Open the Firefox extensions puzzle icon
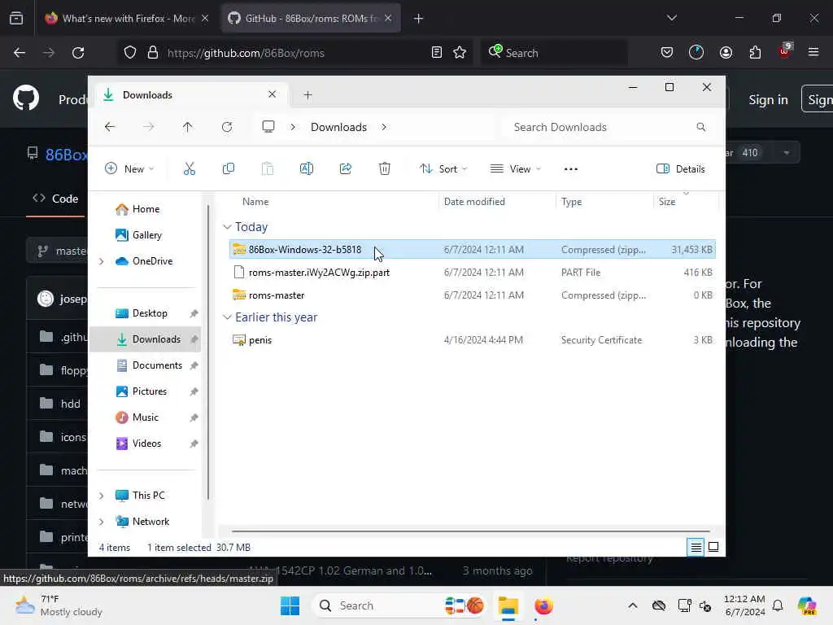833x625 pixels. click(x=755, y=53)
